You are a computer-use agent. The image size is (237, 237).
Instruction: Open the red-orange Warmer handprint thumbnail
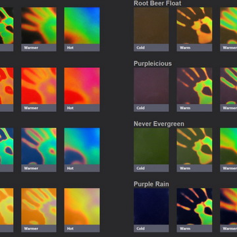[39, 86]
